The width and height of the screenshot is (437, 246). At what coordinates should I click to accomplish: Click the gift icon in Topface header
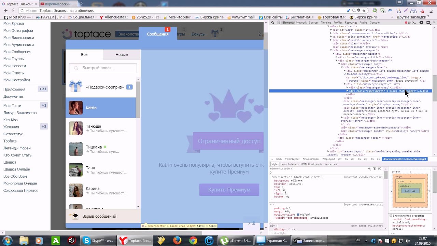coord(215,33)
